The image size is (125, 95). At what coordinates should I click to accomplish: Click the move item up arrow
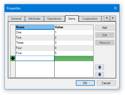[x=100, y=67]
